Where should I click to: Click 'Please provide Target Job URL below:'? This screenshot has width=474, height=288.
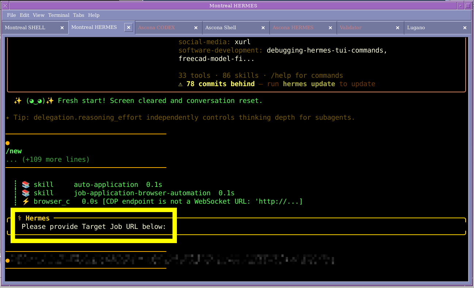pos(94,227)
